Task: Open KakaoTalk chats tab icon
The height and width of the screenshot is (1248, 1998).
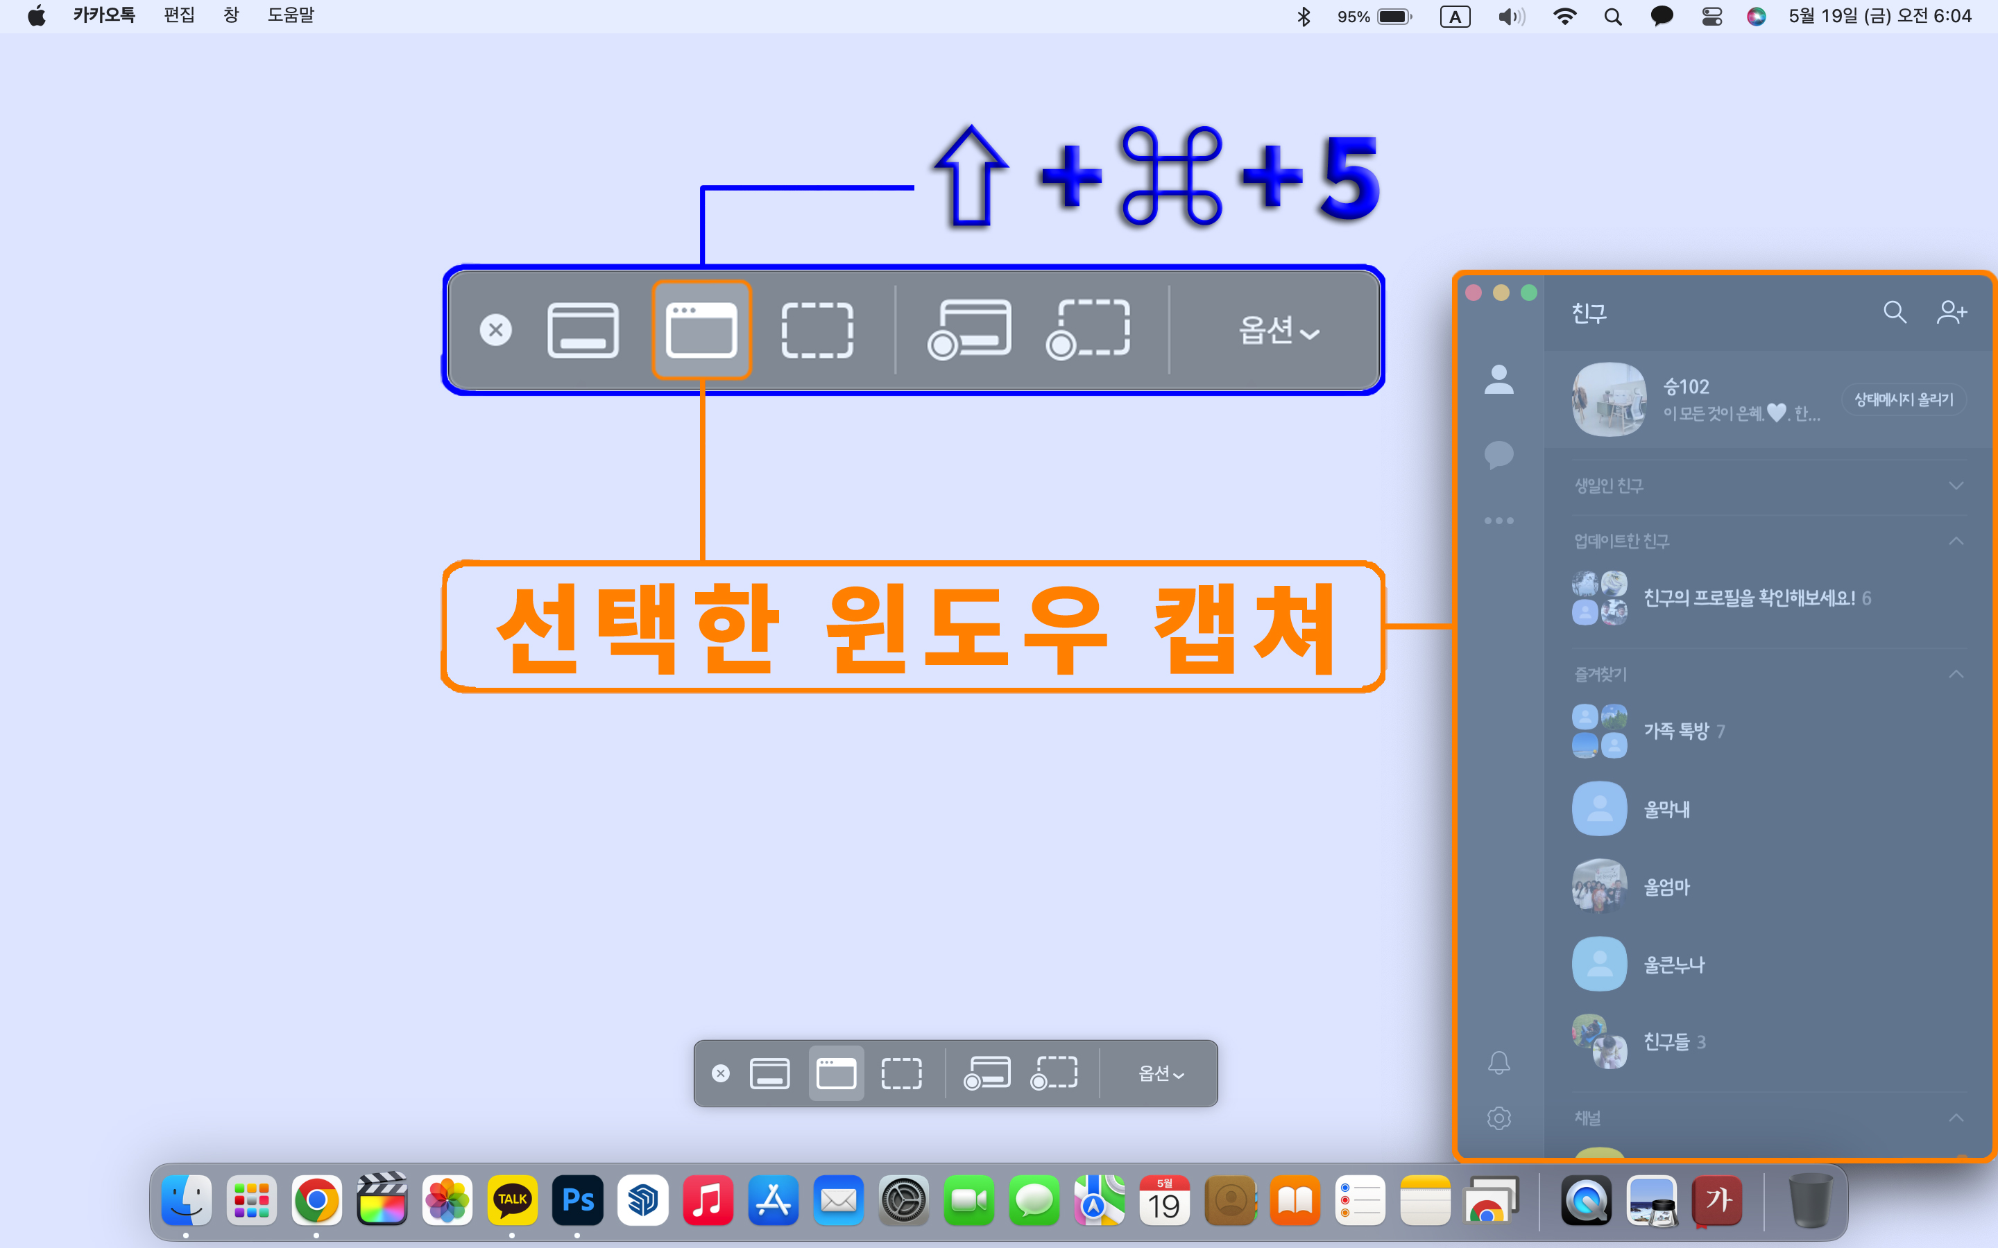Action: pos(1498,454)
